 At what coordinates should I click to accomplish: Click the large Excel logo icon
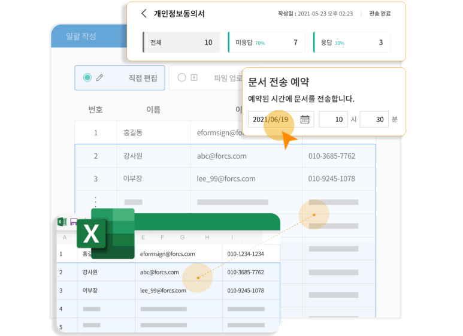pyautogui.click(x=105, y=234)
